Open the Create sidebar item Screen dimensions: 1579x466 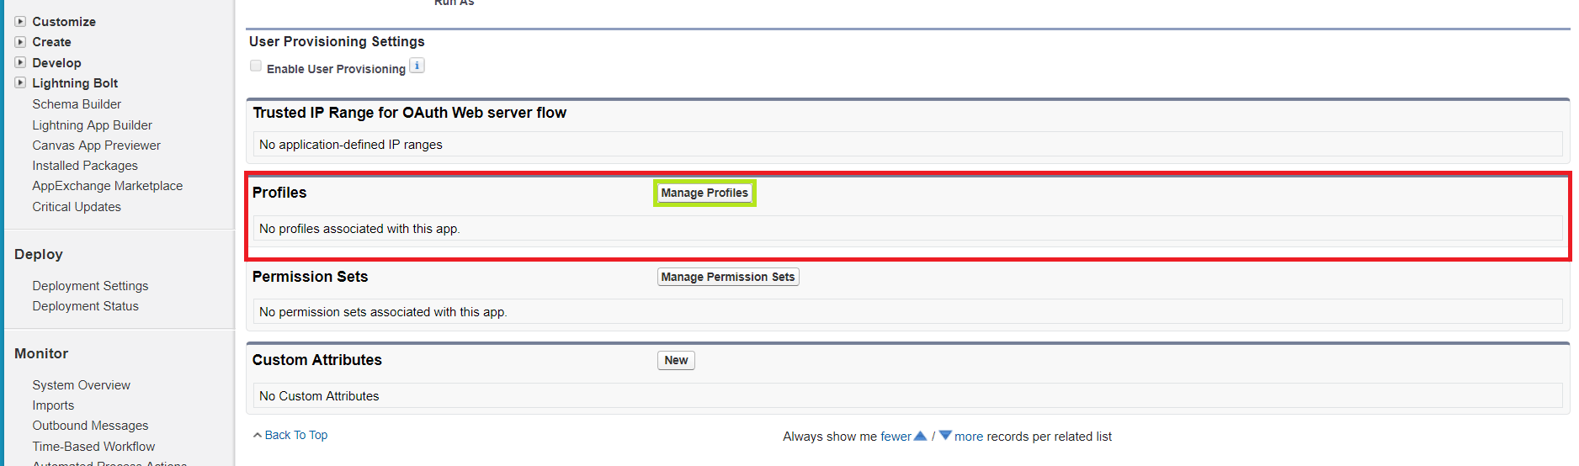tap(51, 42)
